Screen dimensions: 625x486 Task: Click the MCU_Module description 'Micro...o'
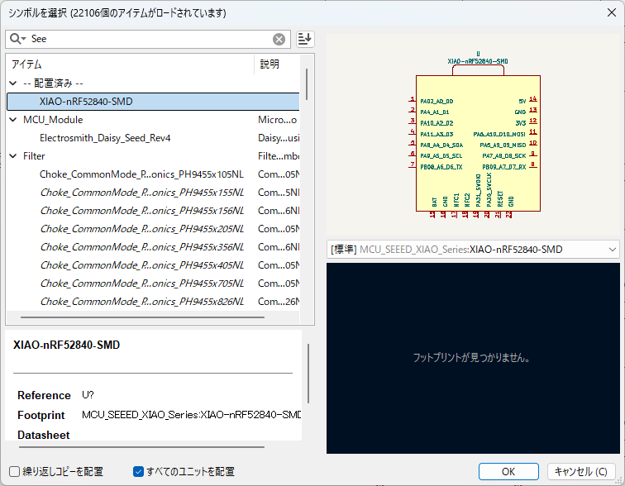pyautogui.click(x=278, y=120)
